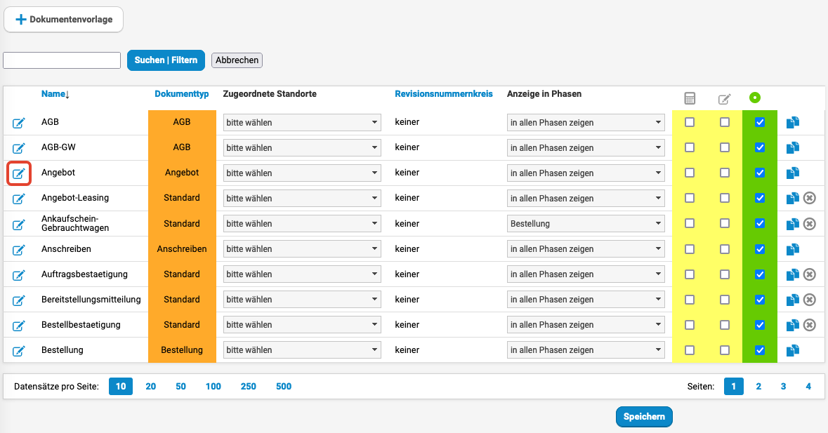Expand the phase dropdown showing Bestellung
The image size is (828, 433).
click(586, 224)
